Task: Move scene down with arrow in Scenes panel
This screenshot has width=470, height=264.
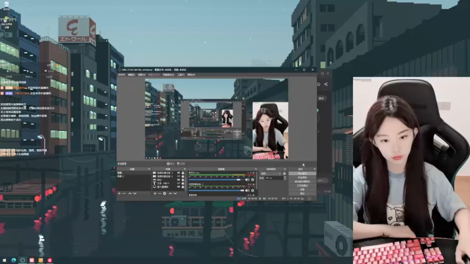Action: coord(135,194)
